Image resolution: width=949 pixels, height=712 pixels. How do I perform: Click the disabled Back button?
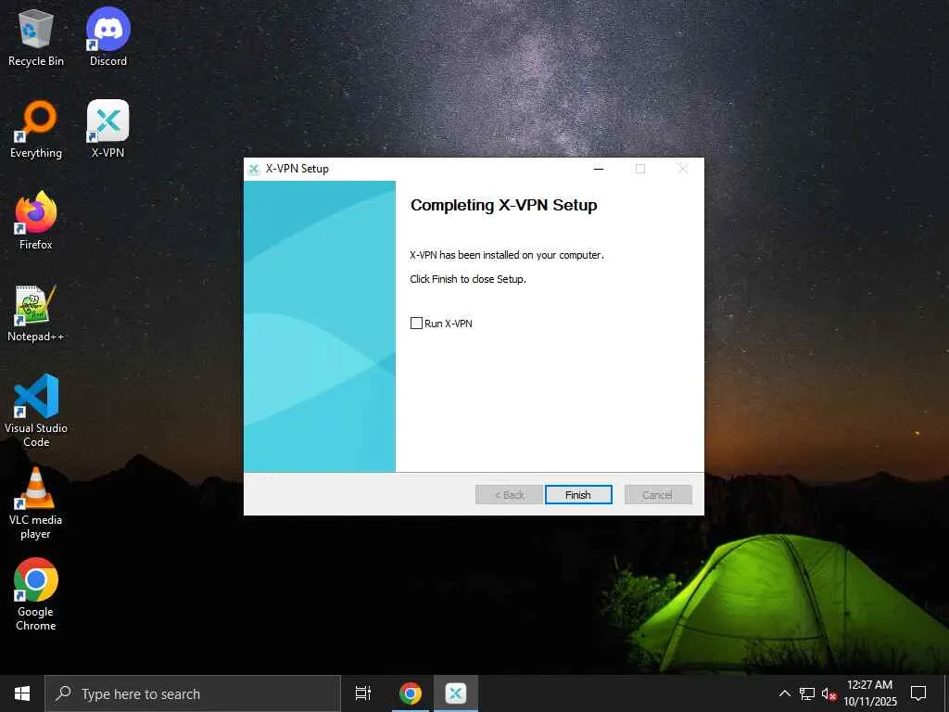pos(509,495)
